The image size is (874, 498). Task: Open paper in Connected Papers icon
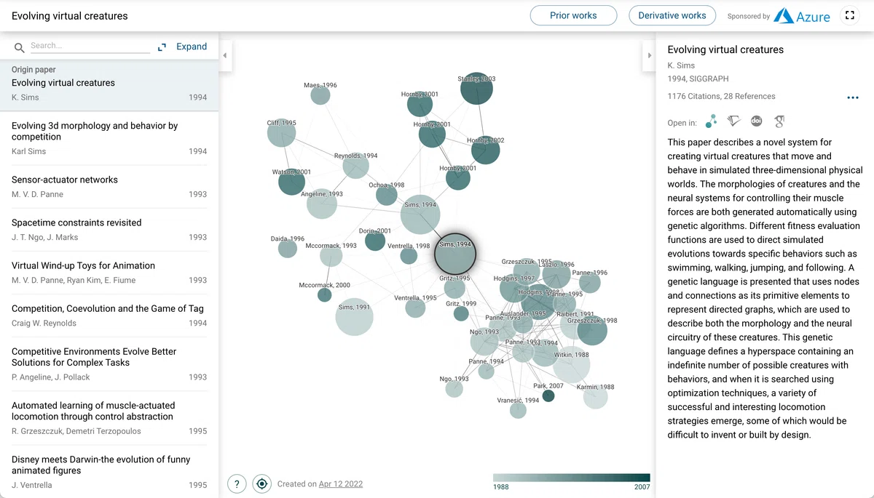[711, 121]
